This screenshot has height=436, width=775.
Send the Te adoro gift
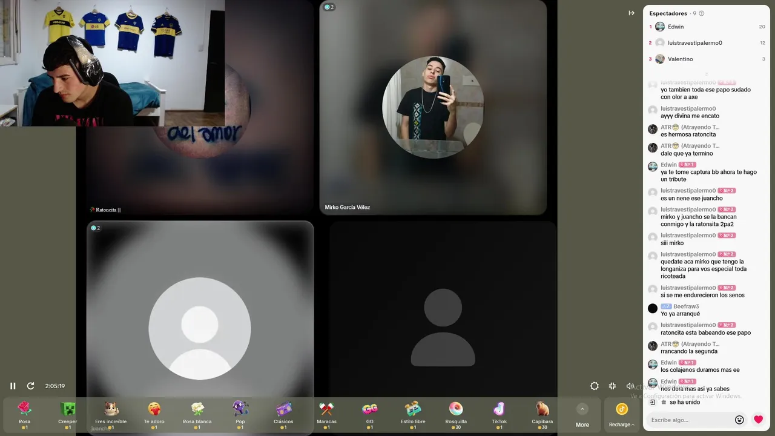154,415
